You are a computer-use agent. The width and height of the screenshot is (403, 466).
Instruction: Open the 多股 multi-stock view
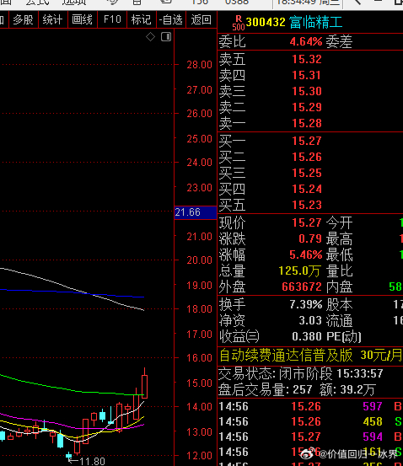click(x=24, y=20)
